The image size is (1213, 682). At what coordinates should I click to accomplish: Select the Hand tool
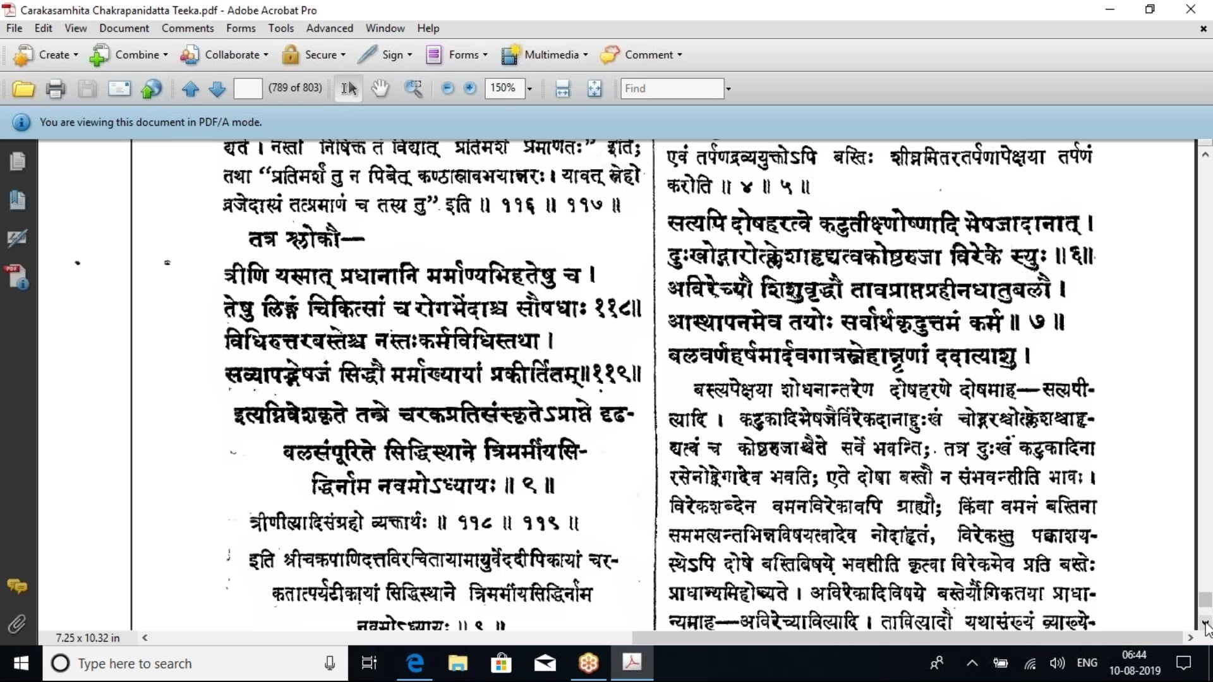[380, 88]
